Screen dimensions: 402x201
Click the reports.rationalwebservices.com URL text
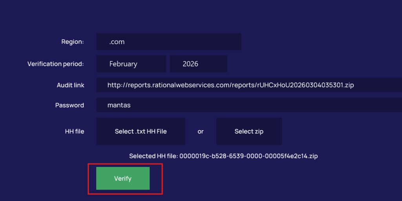tap(231, 85)
